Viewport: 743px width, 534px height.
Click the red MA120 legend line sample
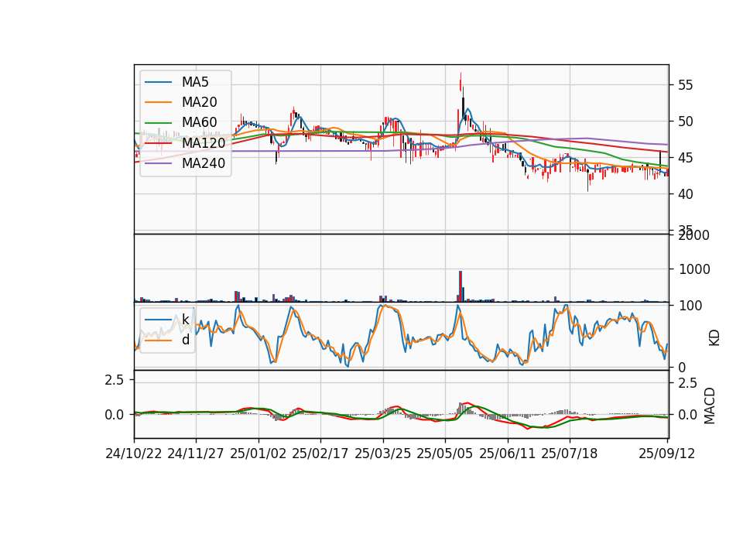158,143
